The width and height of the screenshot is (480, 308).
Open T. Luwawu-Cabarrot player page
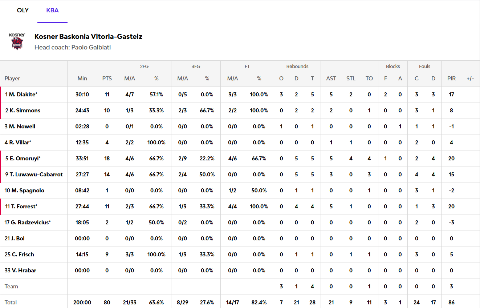36,175
